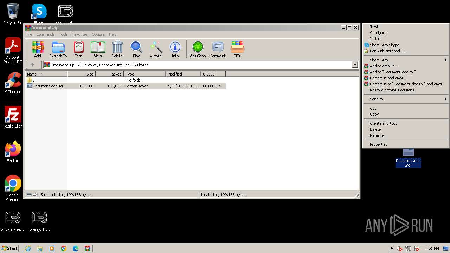The width and height of the screenshot is (450, 253).
Task: Choose Add to "Document.doc.rar"
Action: tap(406, 72)
